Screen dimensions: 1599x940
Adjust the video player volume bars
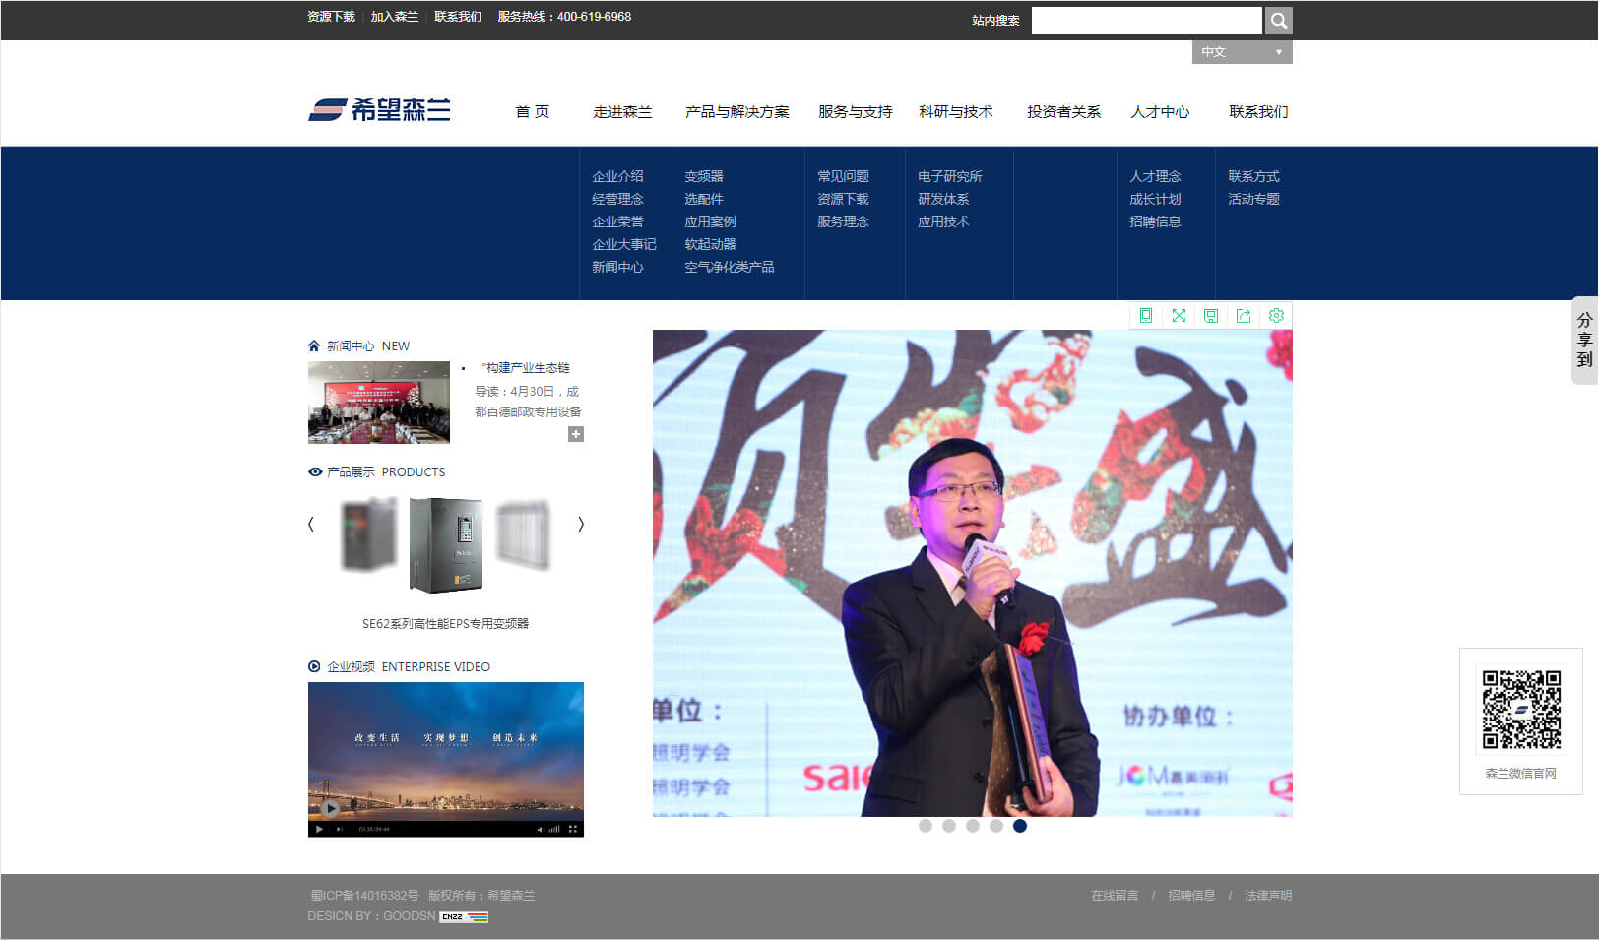click(553, 829)
